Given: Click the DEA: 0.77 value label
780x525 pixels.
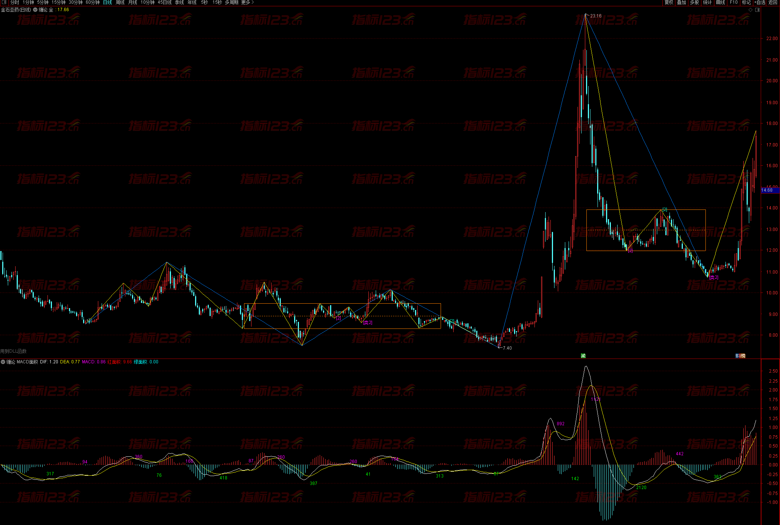Looking at the screenshot, I should tap(70, 362).
